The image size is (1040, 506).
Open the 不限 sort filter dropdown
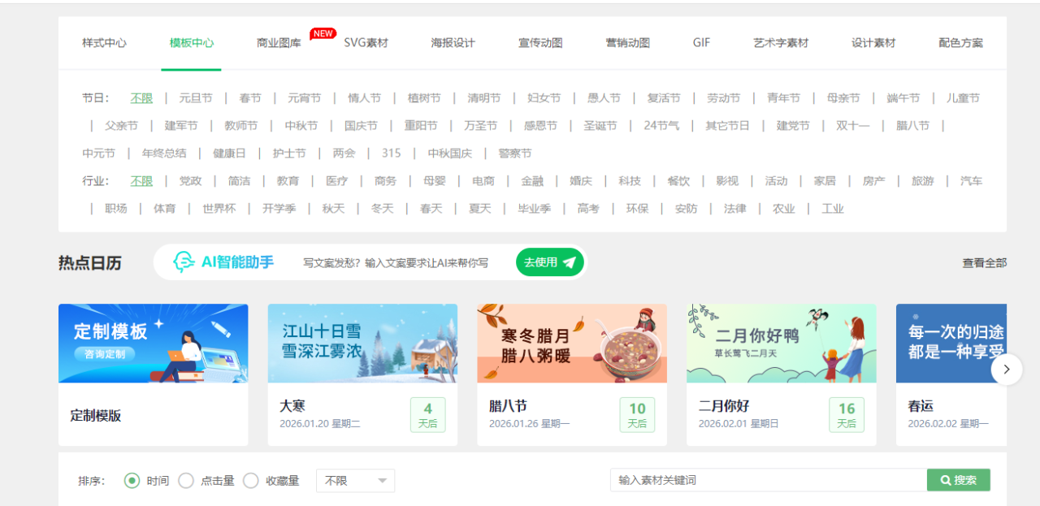click(355, 480)
